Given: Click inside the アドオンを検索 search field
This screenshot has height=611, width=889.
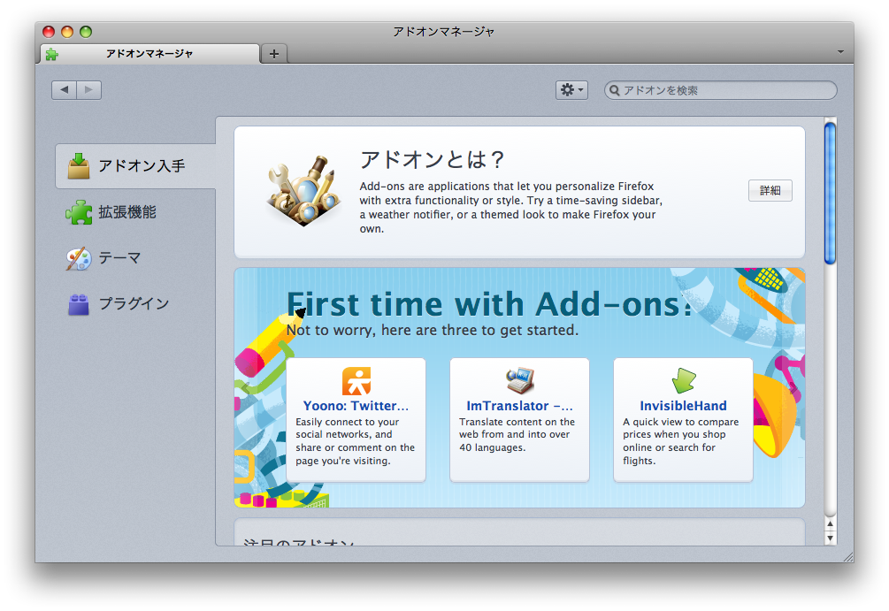Looking at the screenshot, I should coord(708,90).
